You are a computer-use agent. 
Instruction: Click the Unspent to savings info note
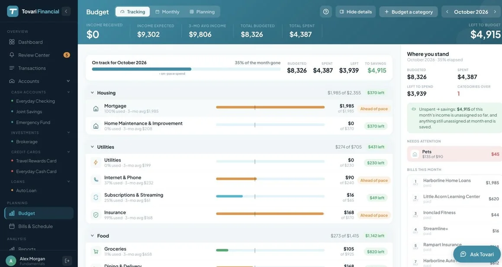(454, 118)
